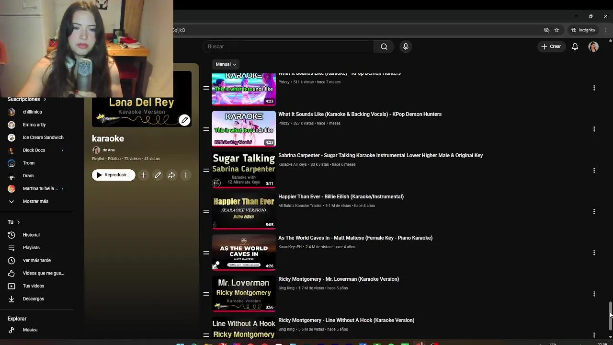
Task: Play Mr. Loverman thumbnail
Action: (x=244, y=294)
